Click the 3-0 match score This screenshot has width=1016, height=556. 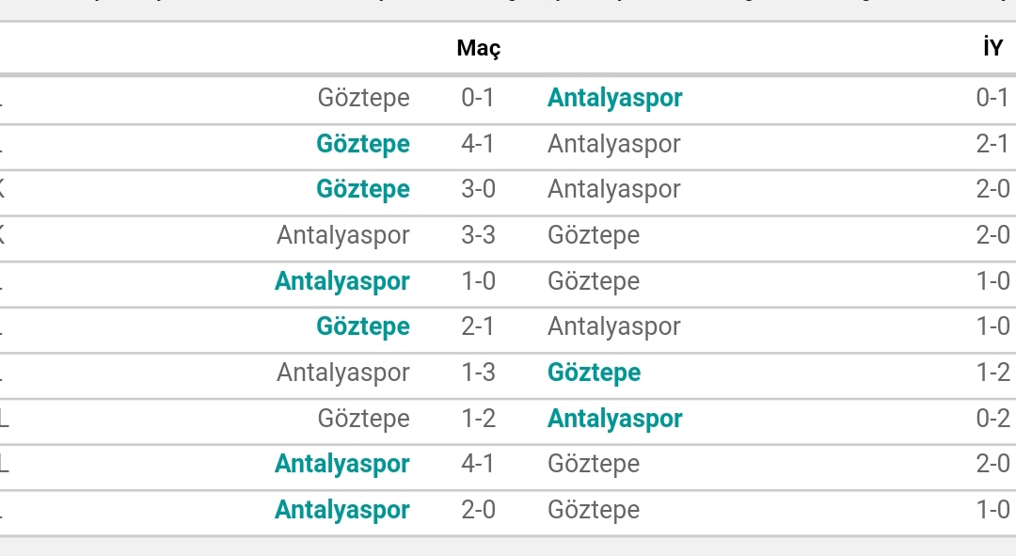coord(478,189)
